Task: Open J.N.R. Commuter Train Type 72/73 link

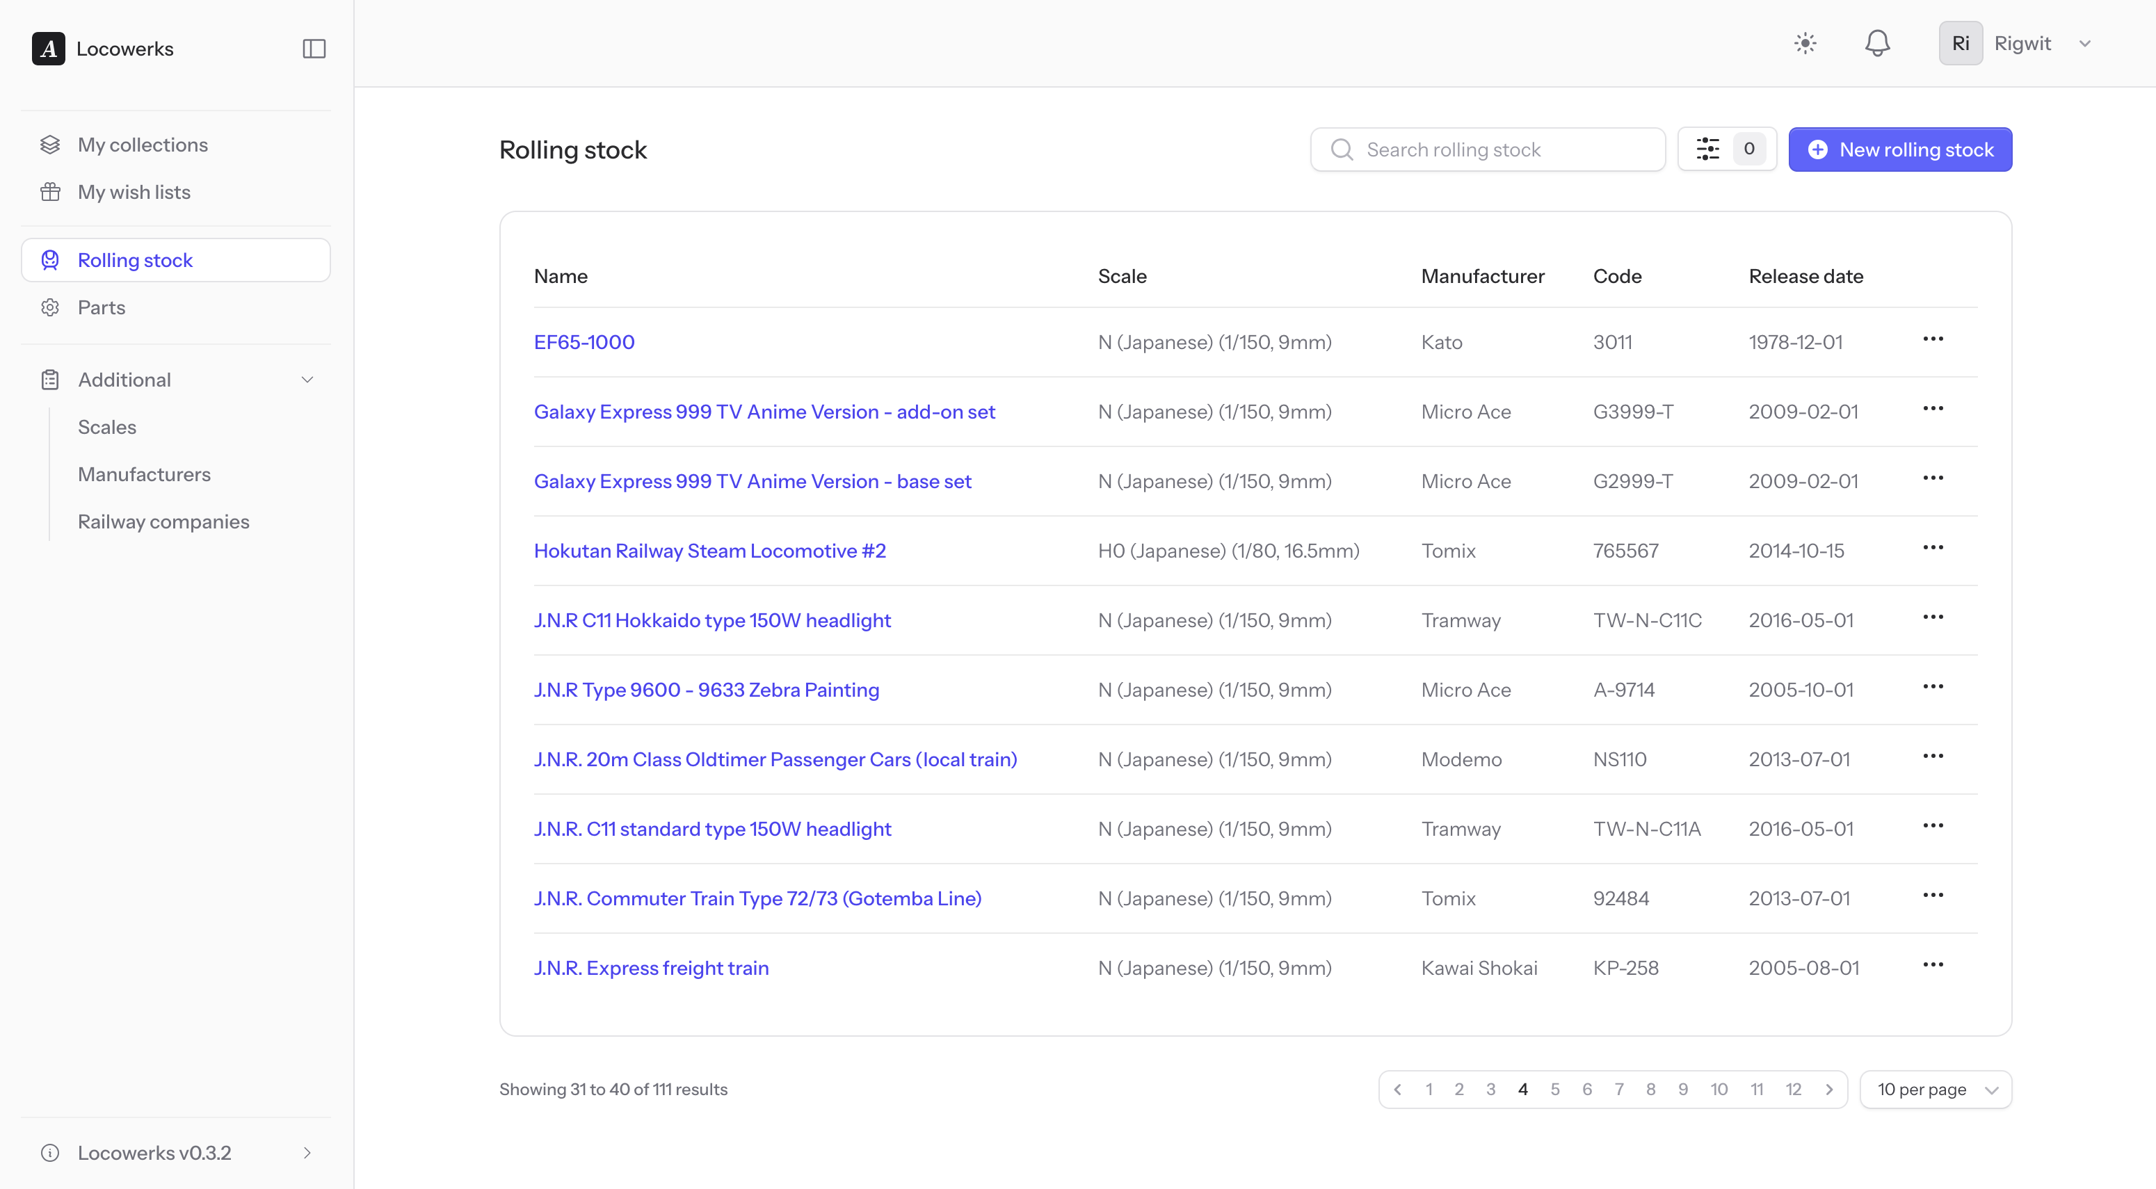Action: [757, 898]
